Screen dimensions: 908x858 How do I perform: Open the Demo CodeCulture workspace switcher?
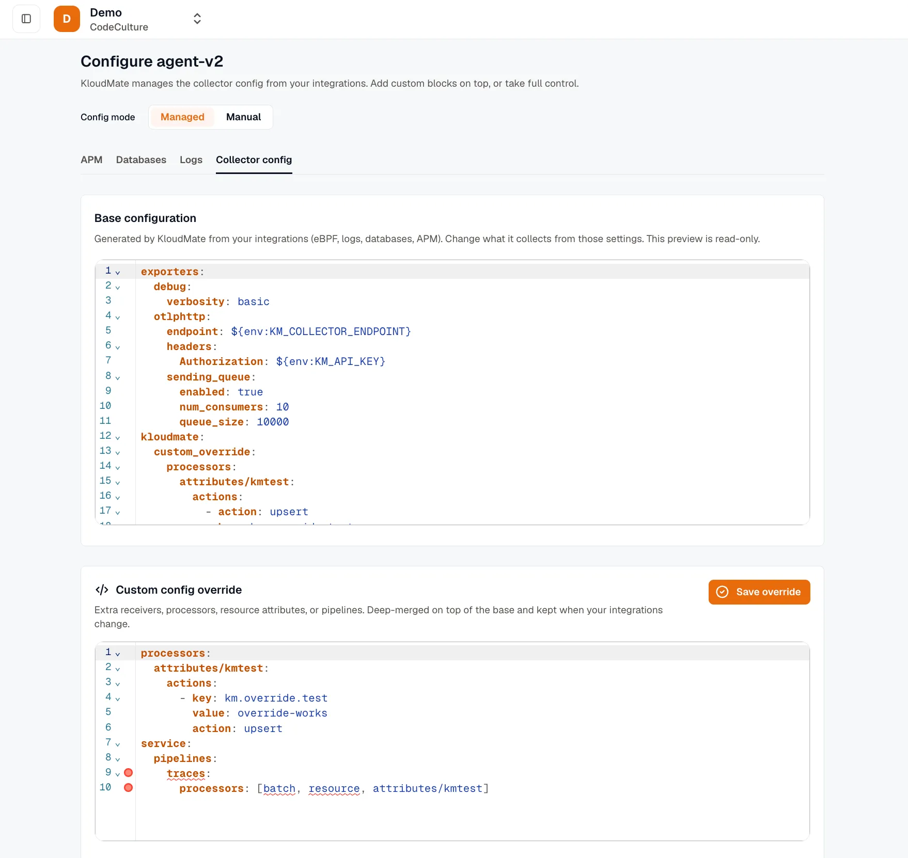pos(197,19)
